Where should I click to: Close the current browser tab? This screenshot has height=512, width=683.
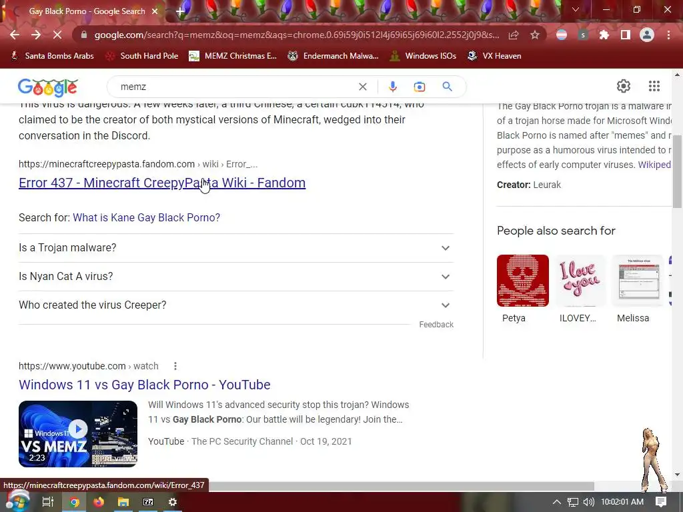pyautogui.click(x=155, y=11)
